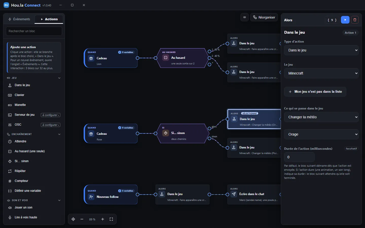Toggle fullscreen canvas icon
The image size is (365, 228).
tap(111, 219)
